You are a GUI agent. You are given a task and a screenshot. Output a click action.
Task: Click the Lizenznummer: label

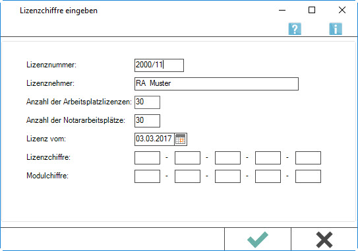point(51,65)
